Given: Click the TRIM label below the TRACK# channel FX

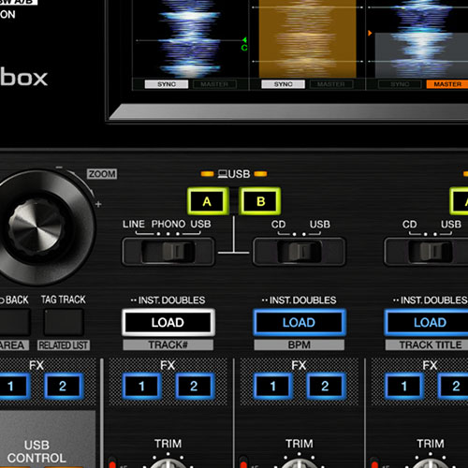Looking at the screenshot, I should (168, 444).
